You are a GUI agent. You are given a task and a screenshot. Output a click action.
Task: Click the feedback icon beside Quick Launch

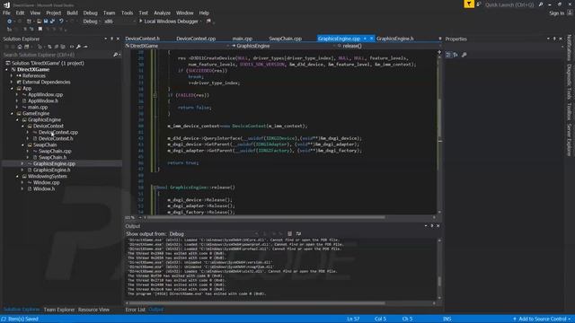click(479, 4)
